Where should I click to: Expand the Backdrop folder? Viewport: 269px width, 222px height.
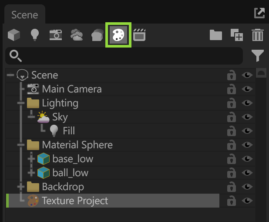[x=20, y=187]
